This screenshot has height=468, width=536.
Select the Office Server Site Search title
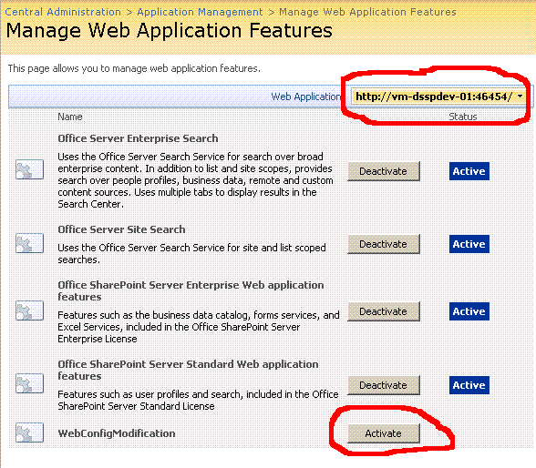tap(121, 229)
